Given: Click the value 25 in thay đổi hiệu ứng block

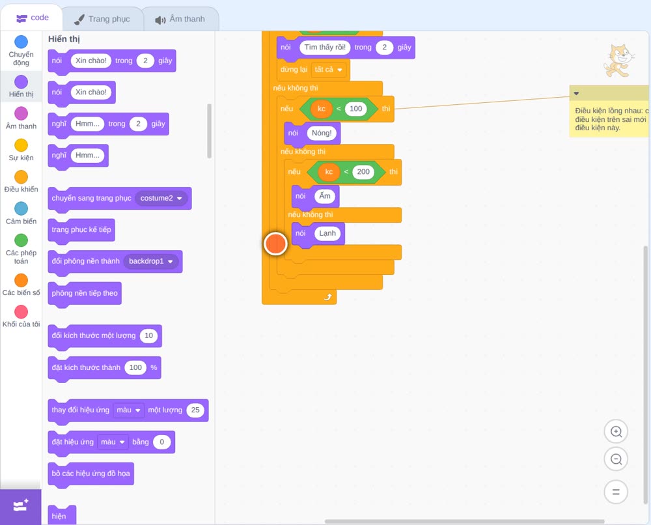Looking at the screenshot, I should click(x=195, y=410).
